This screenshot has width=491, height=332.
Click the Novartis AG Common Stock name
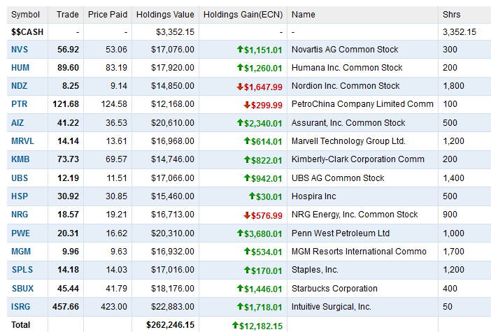pyautogui.click(x=345, y=50)
